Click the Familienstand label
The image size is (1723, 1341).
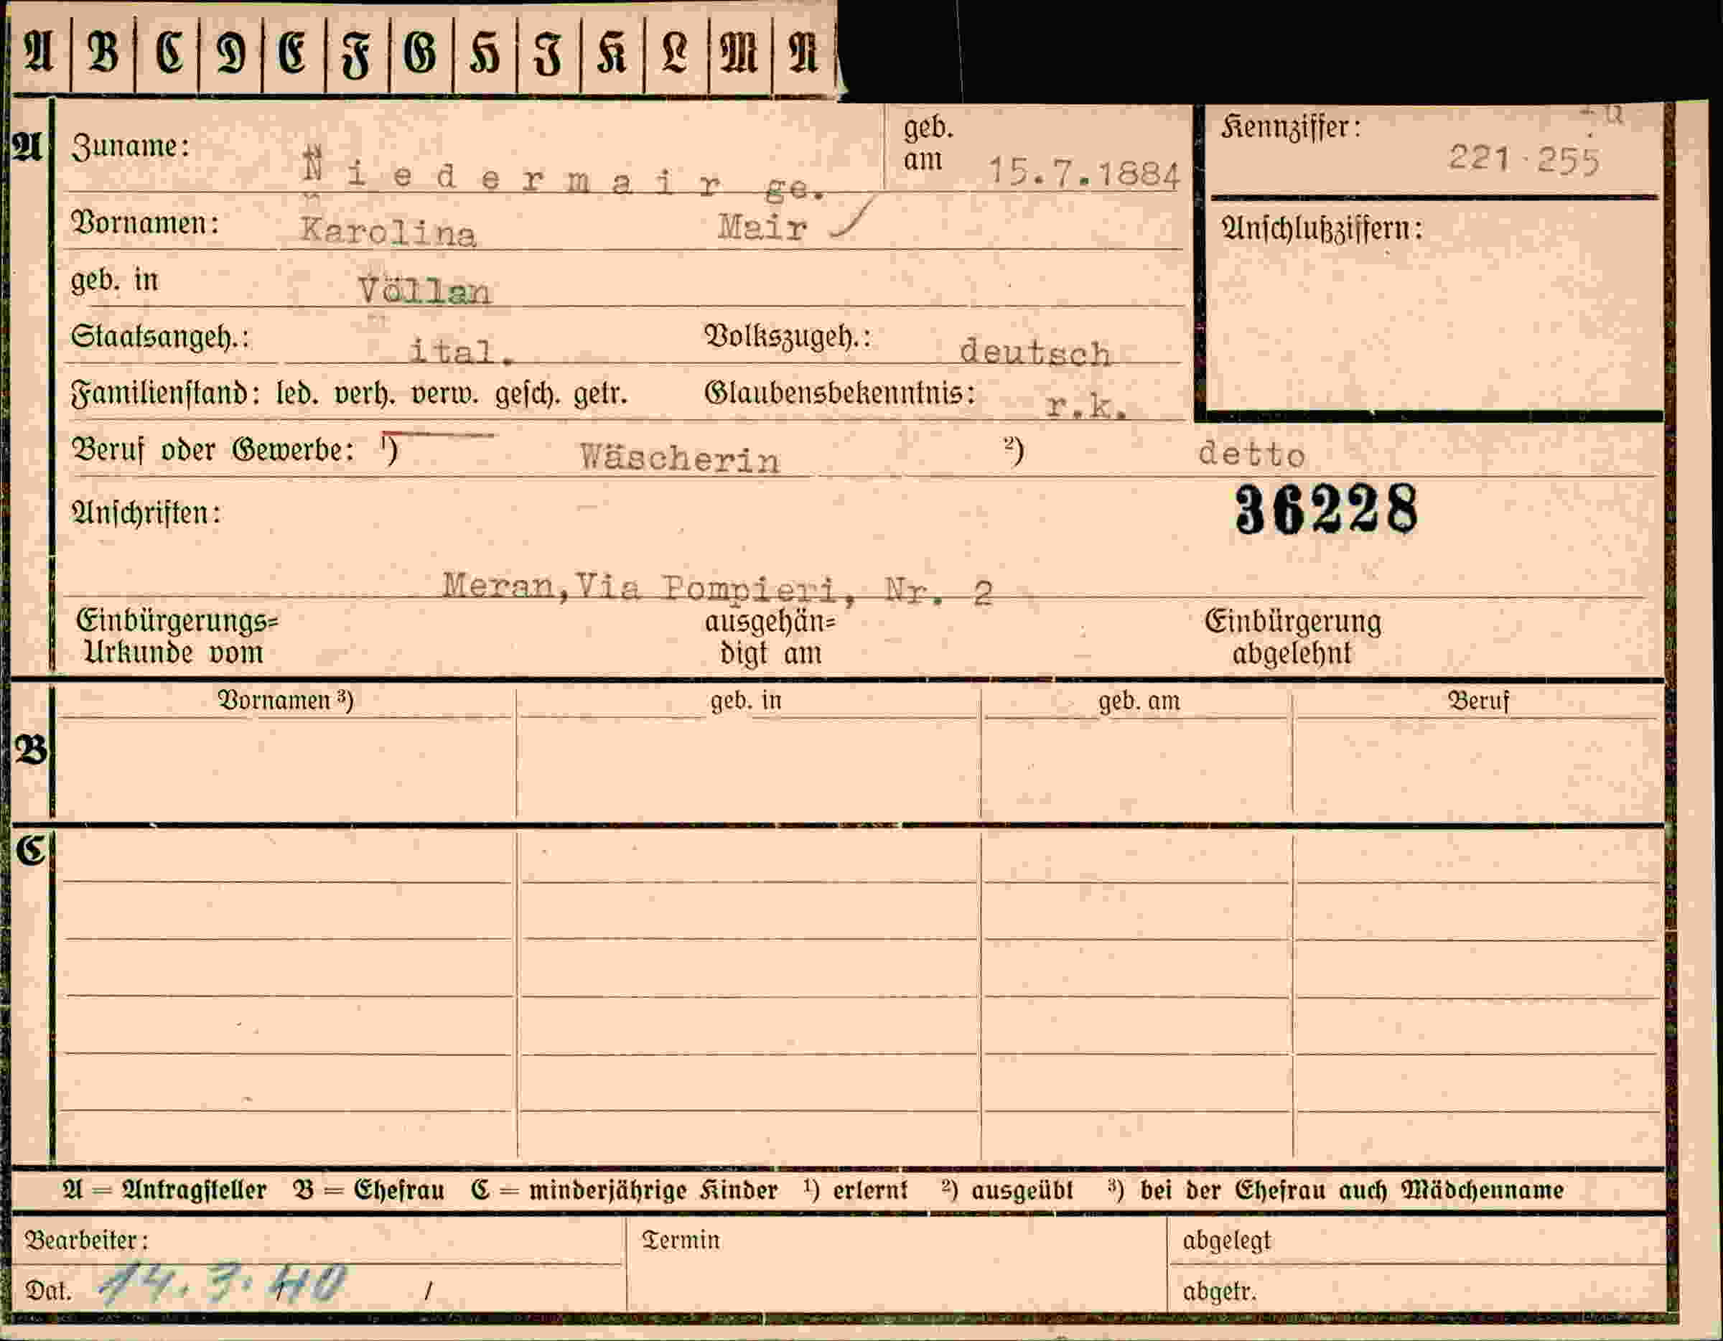coord(166,393)
